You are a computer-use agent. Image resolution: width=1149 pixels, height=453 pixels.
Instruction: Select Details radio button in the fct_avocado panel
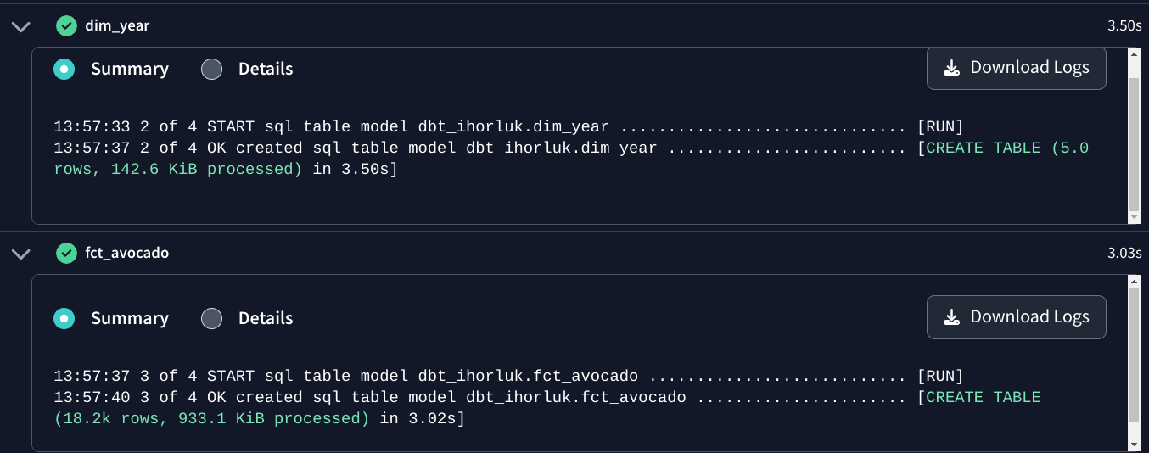(x=211, y=318)
